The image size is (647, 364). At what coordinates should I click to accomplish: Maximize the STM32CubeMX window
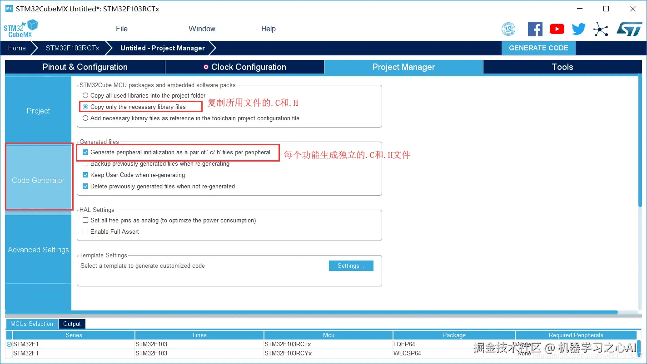coord(606,9)
